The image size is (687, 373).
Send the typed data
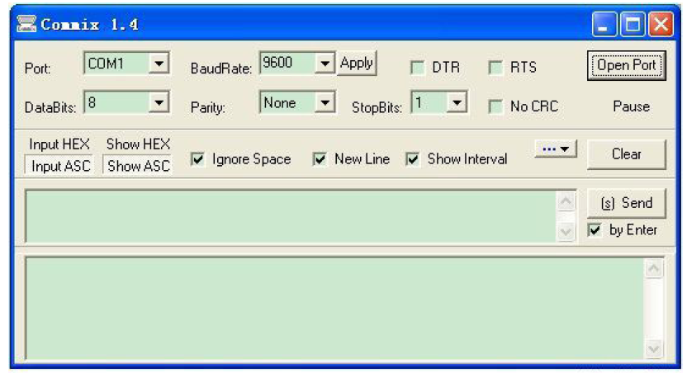point(626,203)
